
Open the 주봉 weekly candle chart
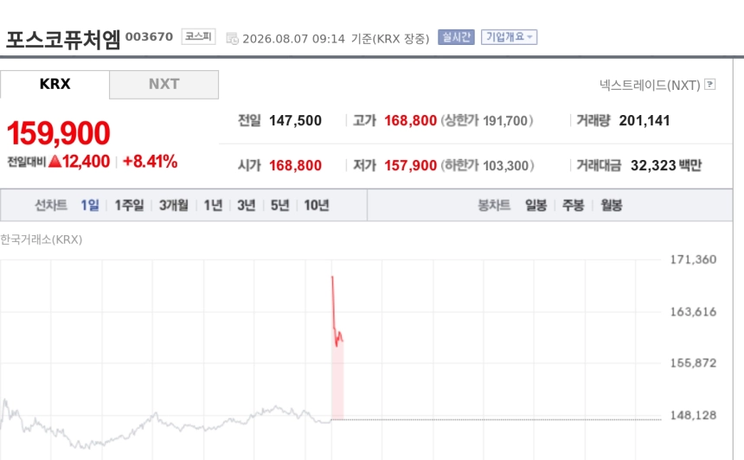click(x=574, y=205)
